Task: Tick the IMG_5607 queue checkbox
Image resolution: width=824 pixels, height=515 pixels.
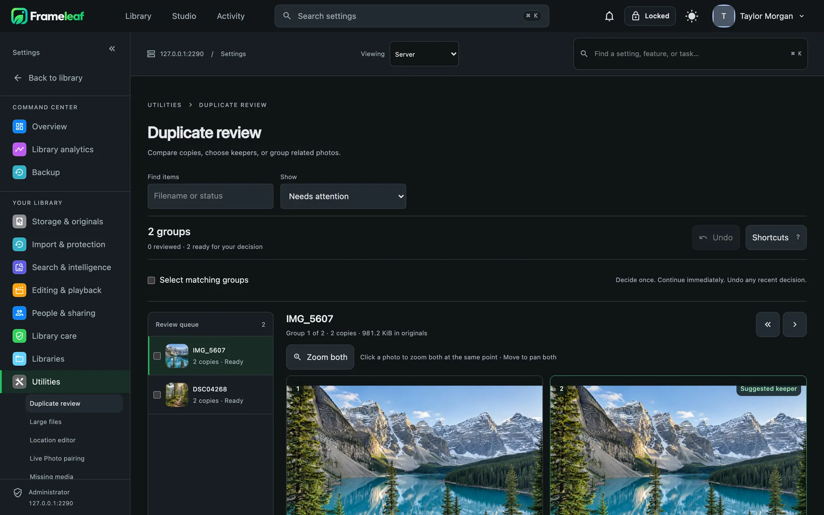Action: tap(157, 356)
